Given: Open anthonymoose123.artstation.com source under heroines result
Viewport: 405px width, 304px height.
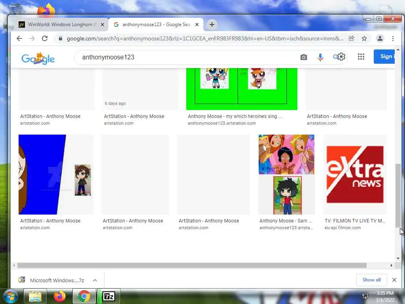Looking at the screenshot, I should click(221, 123).
